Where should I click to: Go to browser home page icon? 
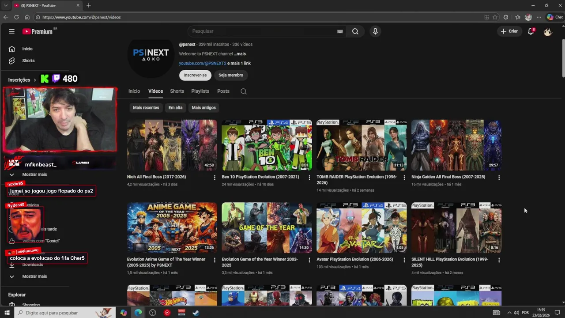(27, 17)
